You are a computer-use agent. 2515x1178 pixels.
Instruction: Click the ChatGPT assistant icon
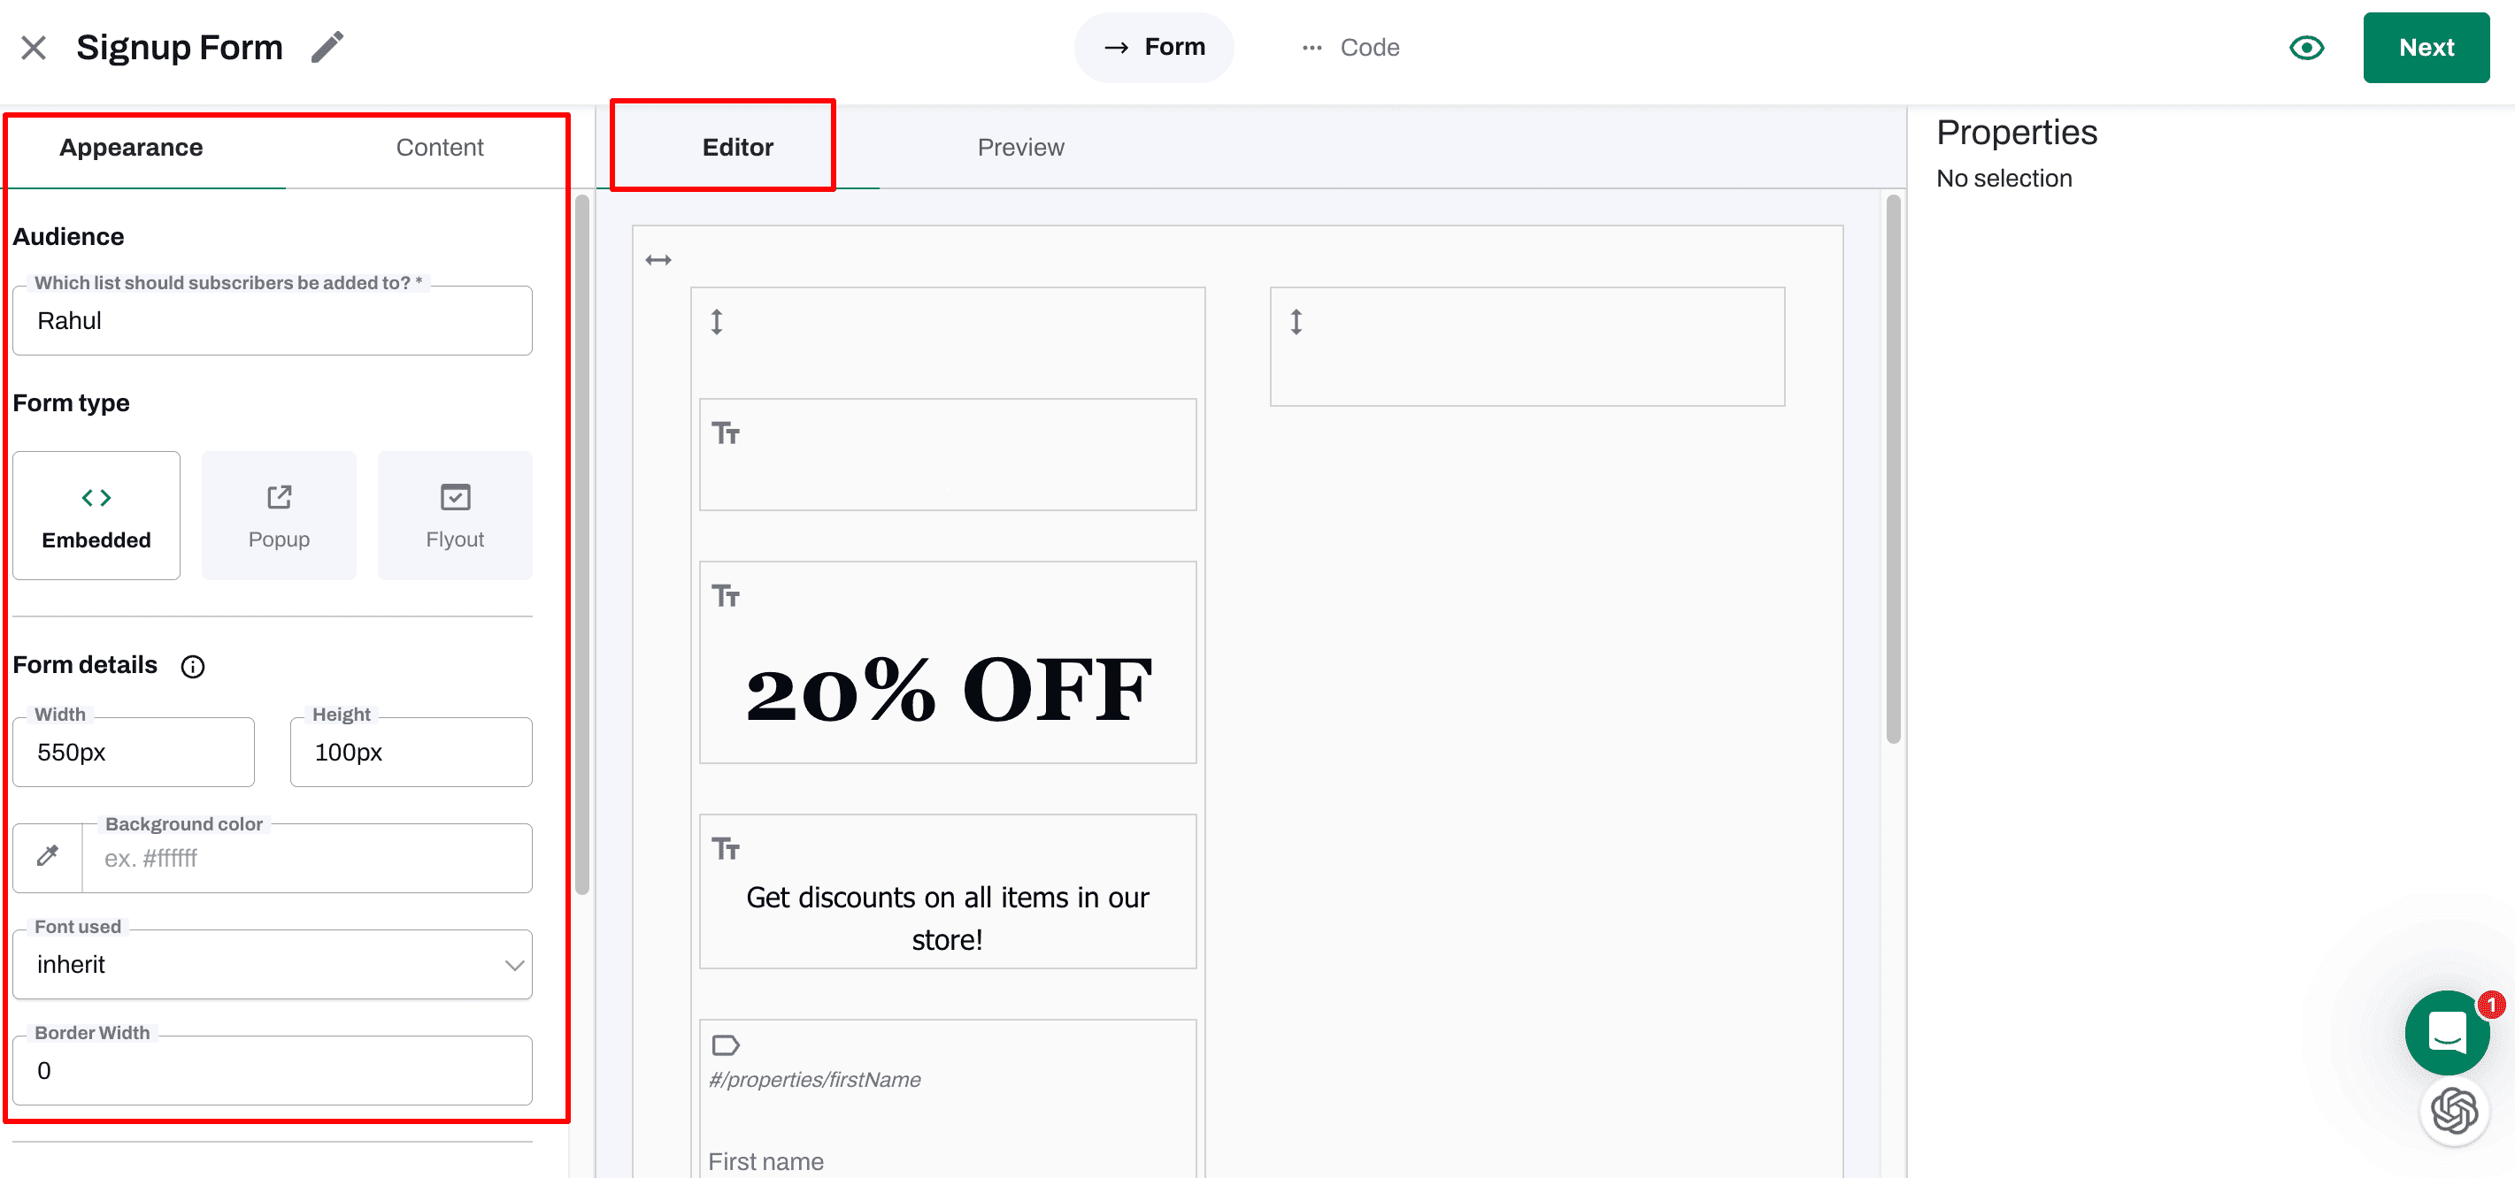[2453, 1111]
